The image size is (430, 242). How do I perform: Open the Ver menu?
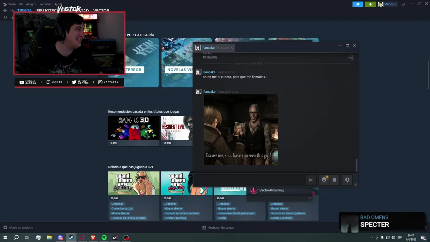21,4
